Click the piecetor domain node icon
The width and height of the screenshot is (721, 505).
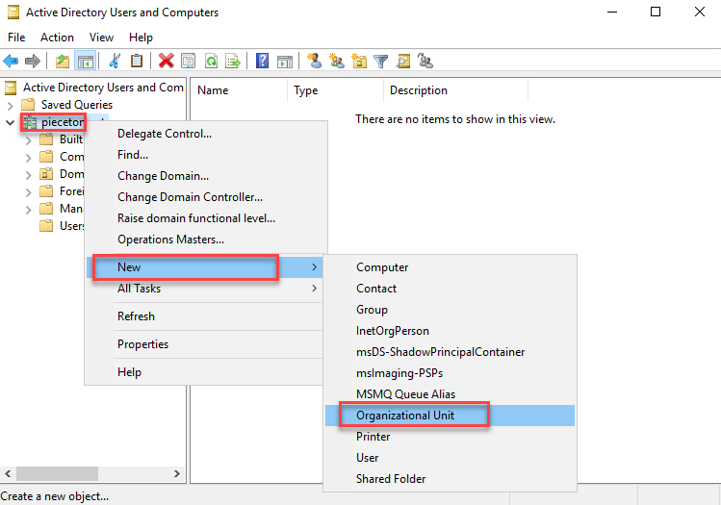pyautogui.click(x=29, y=122)
